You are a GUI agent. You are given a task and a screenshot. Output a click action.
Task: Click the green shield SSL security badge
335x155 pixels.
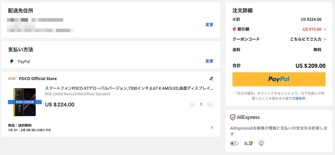pyautogui.click(x=248, y=143)
